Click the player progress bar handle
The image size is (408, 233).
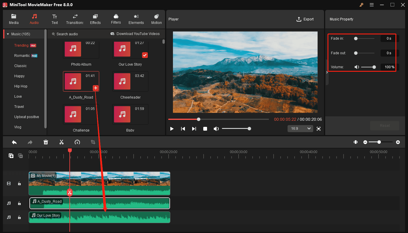tap(199, 119)
